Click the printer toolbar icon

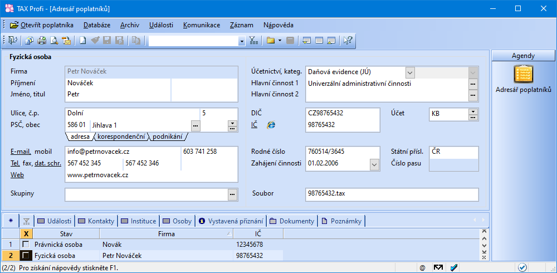[42, 41]
